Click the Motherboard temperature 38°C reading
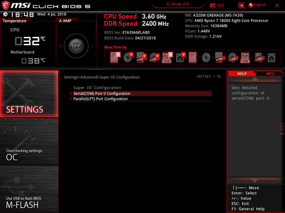Image resolution: width=285 pixels, height=213 pixels. click(33, 61)
